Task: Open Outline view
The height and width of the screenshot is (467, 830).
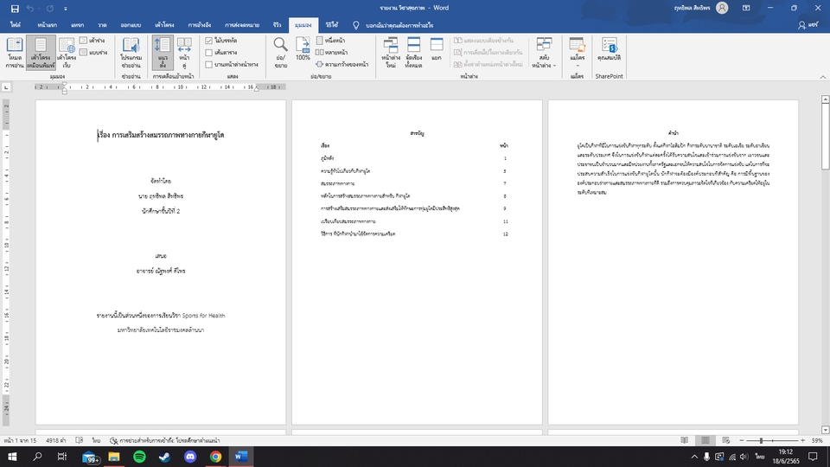Action: [93, 41]
